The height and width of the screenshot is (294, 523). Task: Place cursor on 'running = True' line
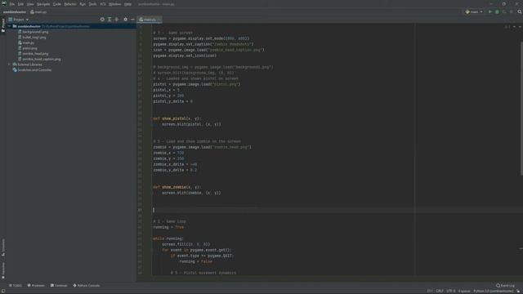point(168,227)
